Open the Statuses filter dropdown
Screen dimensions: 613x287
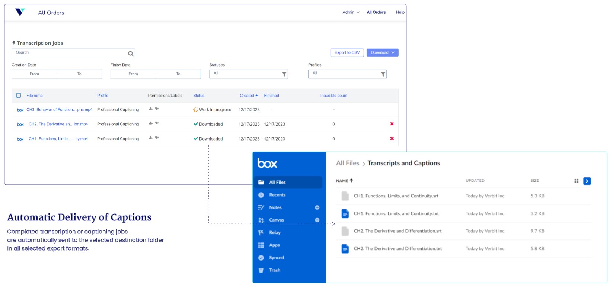pos(248,74)
